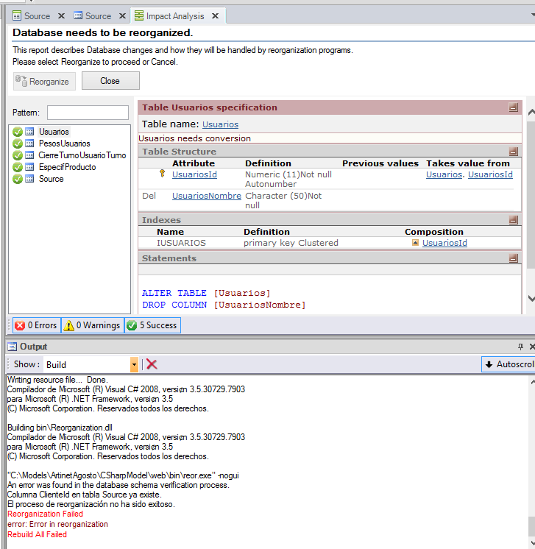Viewport: 535px width, 549px height.
Task: Click the 'Rebuild All Failed' output line
Action: tap(37, 534)
